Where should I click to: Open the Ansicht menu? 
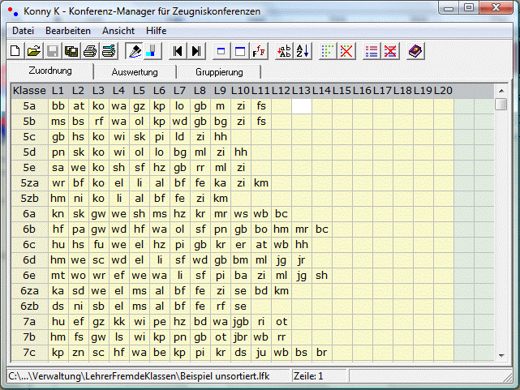pyautogui.click(x=118, y=30)
